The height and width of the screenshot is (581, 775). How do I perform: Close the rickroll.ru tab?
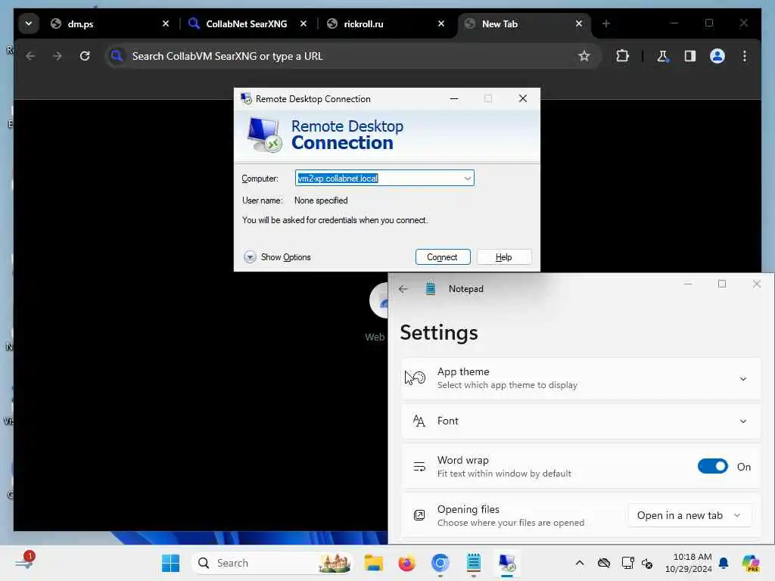coord(441,23)
